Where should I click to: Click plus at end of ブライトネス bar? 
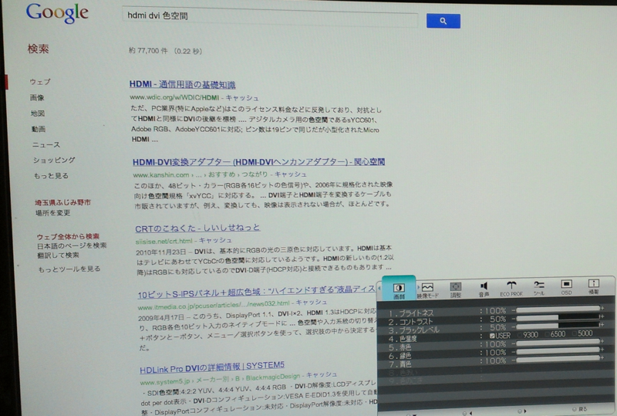click(x=602, y=308)
